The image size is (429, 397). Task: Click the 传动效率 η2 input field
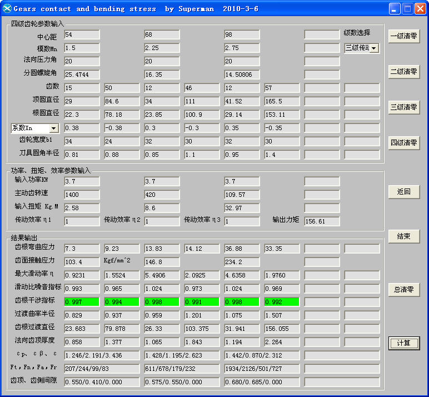(x=162, y=221)
